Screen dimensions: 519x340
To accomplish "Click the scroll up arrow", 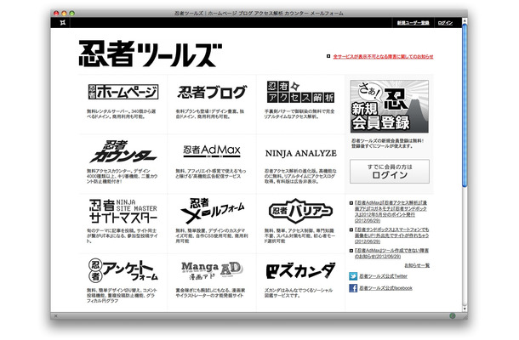I will click(x=465, y=21).
